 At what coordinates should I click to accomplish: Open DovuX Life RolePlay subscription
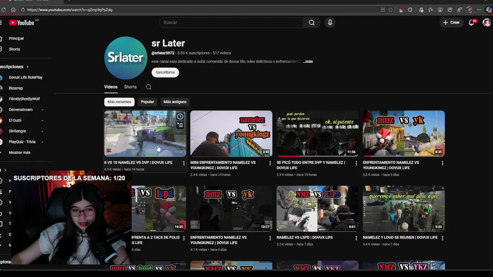[x=25, y=77]
